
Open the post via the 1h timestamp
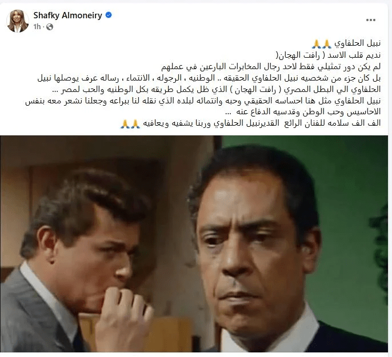tap(37, 27)
